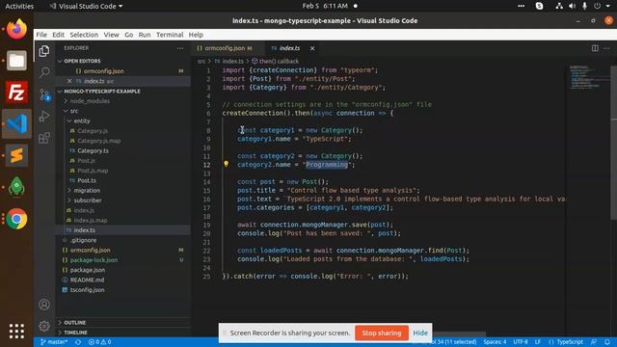Open the View menu
Viewport: 617px width, 347px height.
pyautogui.click(x=112, y=35)
